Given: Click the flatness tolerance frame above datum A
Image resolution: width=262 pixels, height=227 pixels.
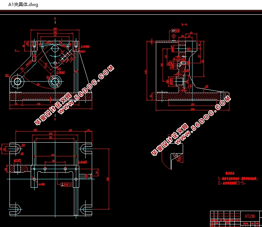Looking at the screenshot, I should tap(175, 30).
